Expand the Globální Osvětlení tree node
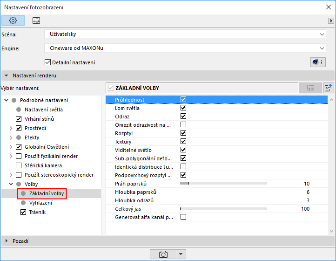This screenshot has height=261, width=336. 11,147
